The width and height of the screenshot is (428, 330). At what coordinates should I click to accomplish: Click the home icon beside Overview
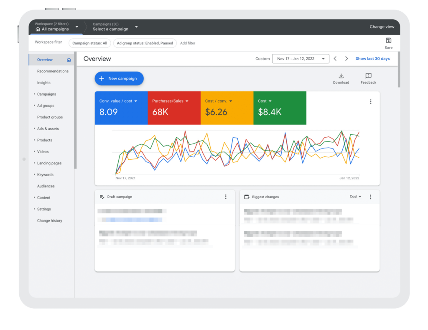[69, 60]
